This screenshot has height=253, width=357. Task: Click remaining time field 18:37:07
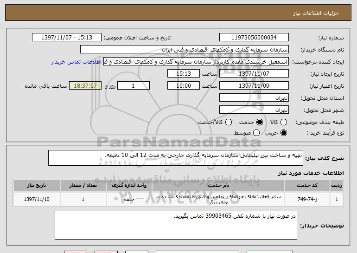85,86
